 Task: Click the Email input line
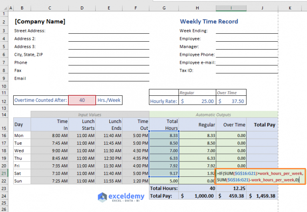pos(109,79)
